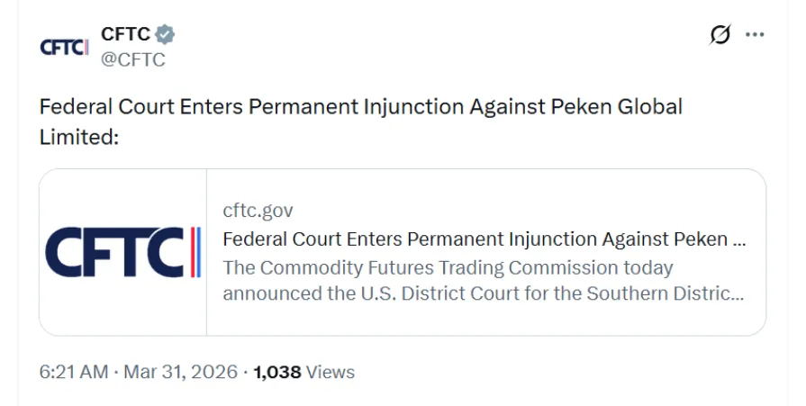Click the @CFTC handle
The width and height of the screenshot is (806, 406).
coord(132,59)
